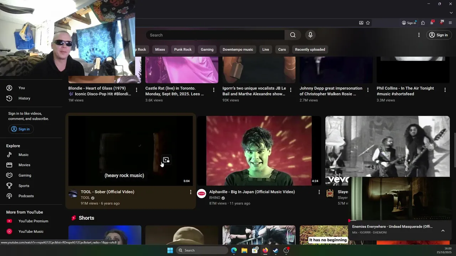Open action menu for Alphaville Big In Japan
The width and height of the screenshot is (456, 256).
319,192
